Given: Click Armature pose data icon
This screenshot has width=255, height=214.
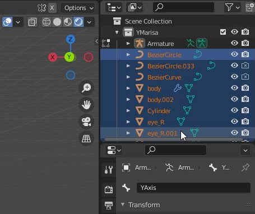Looking at the screenshot, I should click(191, 43).
